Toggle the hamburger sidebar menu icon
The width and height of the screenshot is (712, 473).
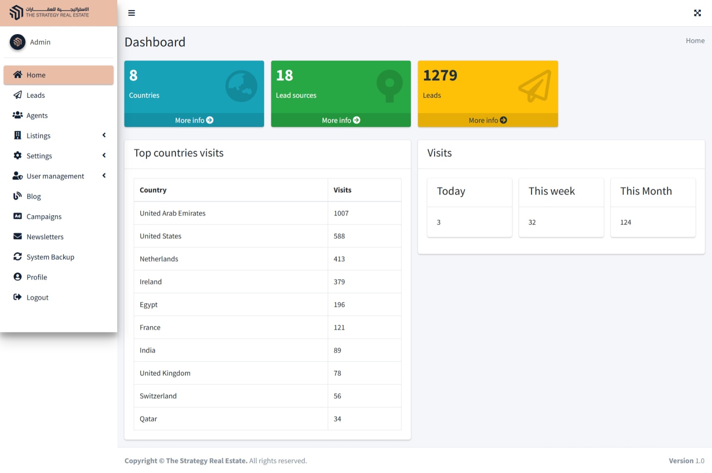[131, 13]
